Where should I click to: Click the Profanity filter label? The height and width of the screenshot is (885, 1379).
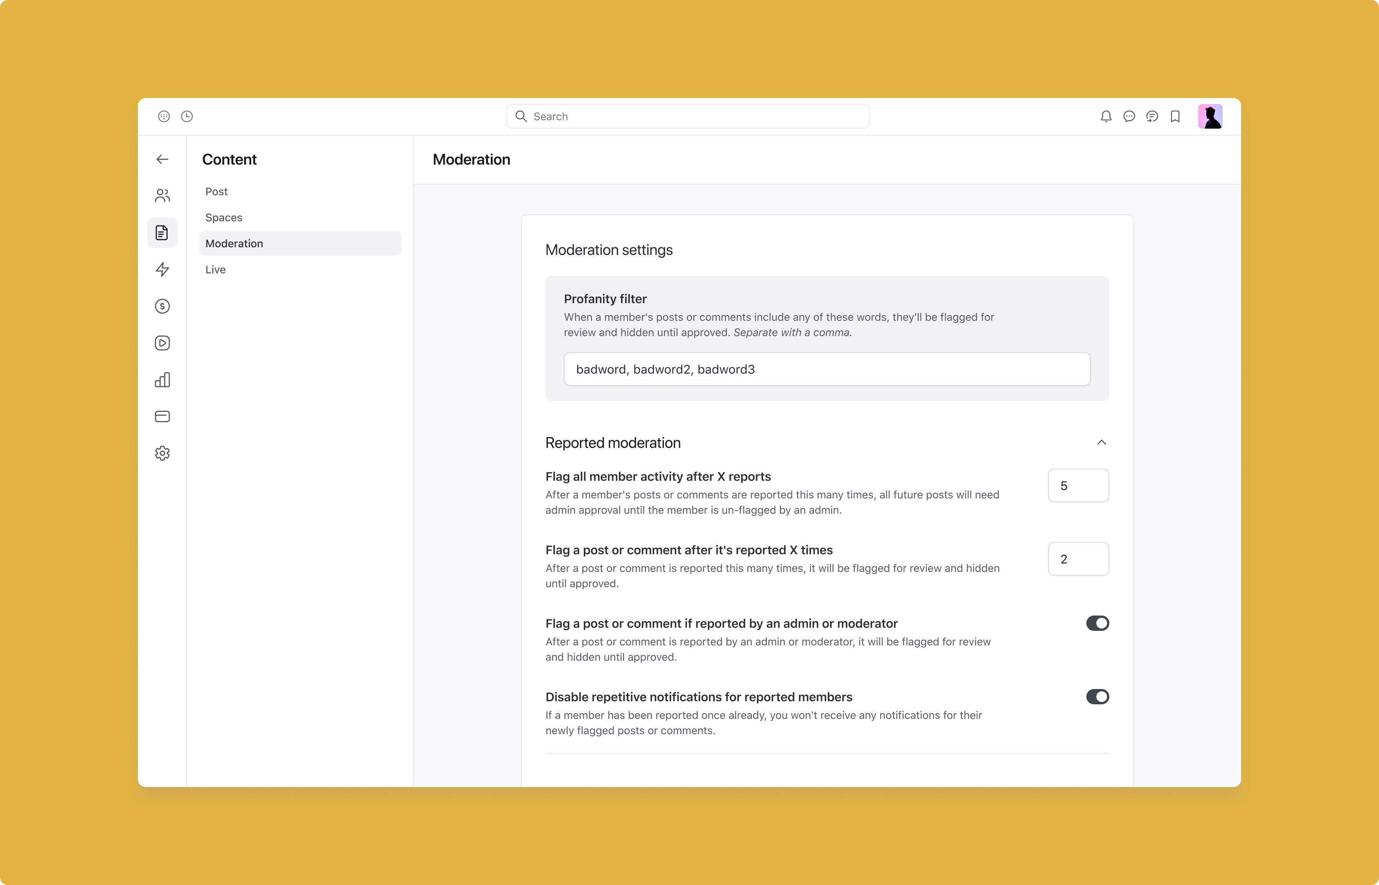click(x=605, y=299)
